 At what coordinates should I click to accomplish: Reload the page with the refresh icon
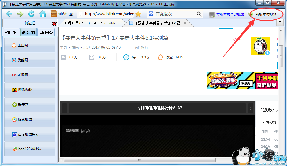[31, 14]
